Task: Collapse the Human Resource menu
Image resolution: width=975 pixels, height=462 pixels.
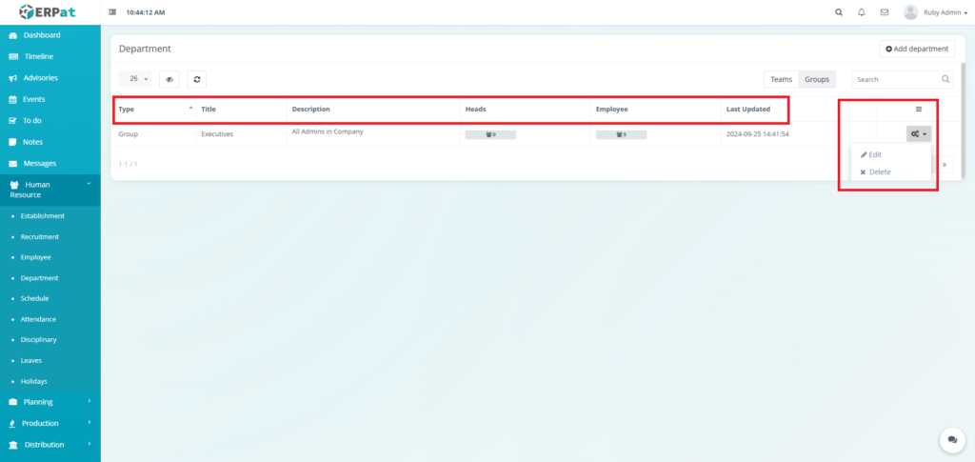Action: tap(50, 190)
